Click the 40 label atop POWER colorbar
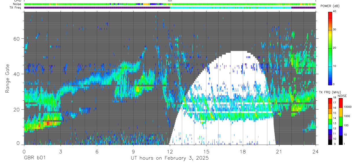This screenshot has height=164, width=355. coord(335,11)
